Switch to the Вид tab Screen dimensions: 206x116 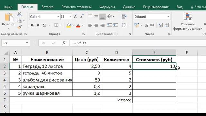(x=180, y=7)
